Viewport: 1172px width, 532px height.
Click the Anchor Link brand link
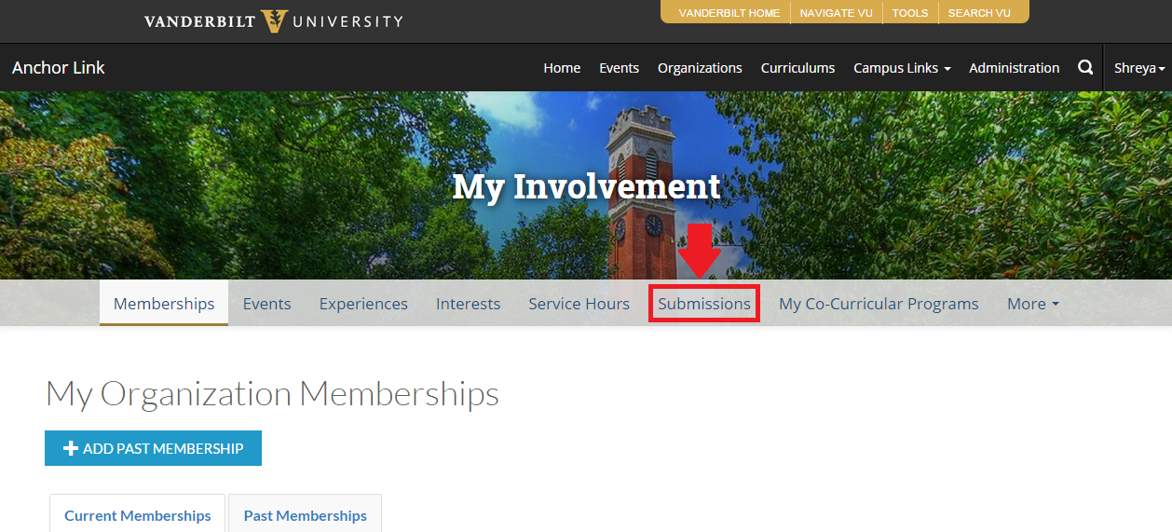59,68
